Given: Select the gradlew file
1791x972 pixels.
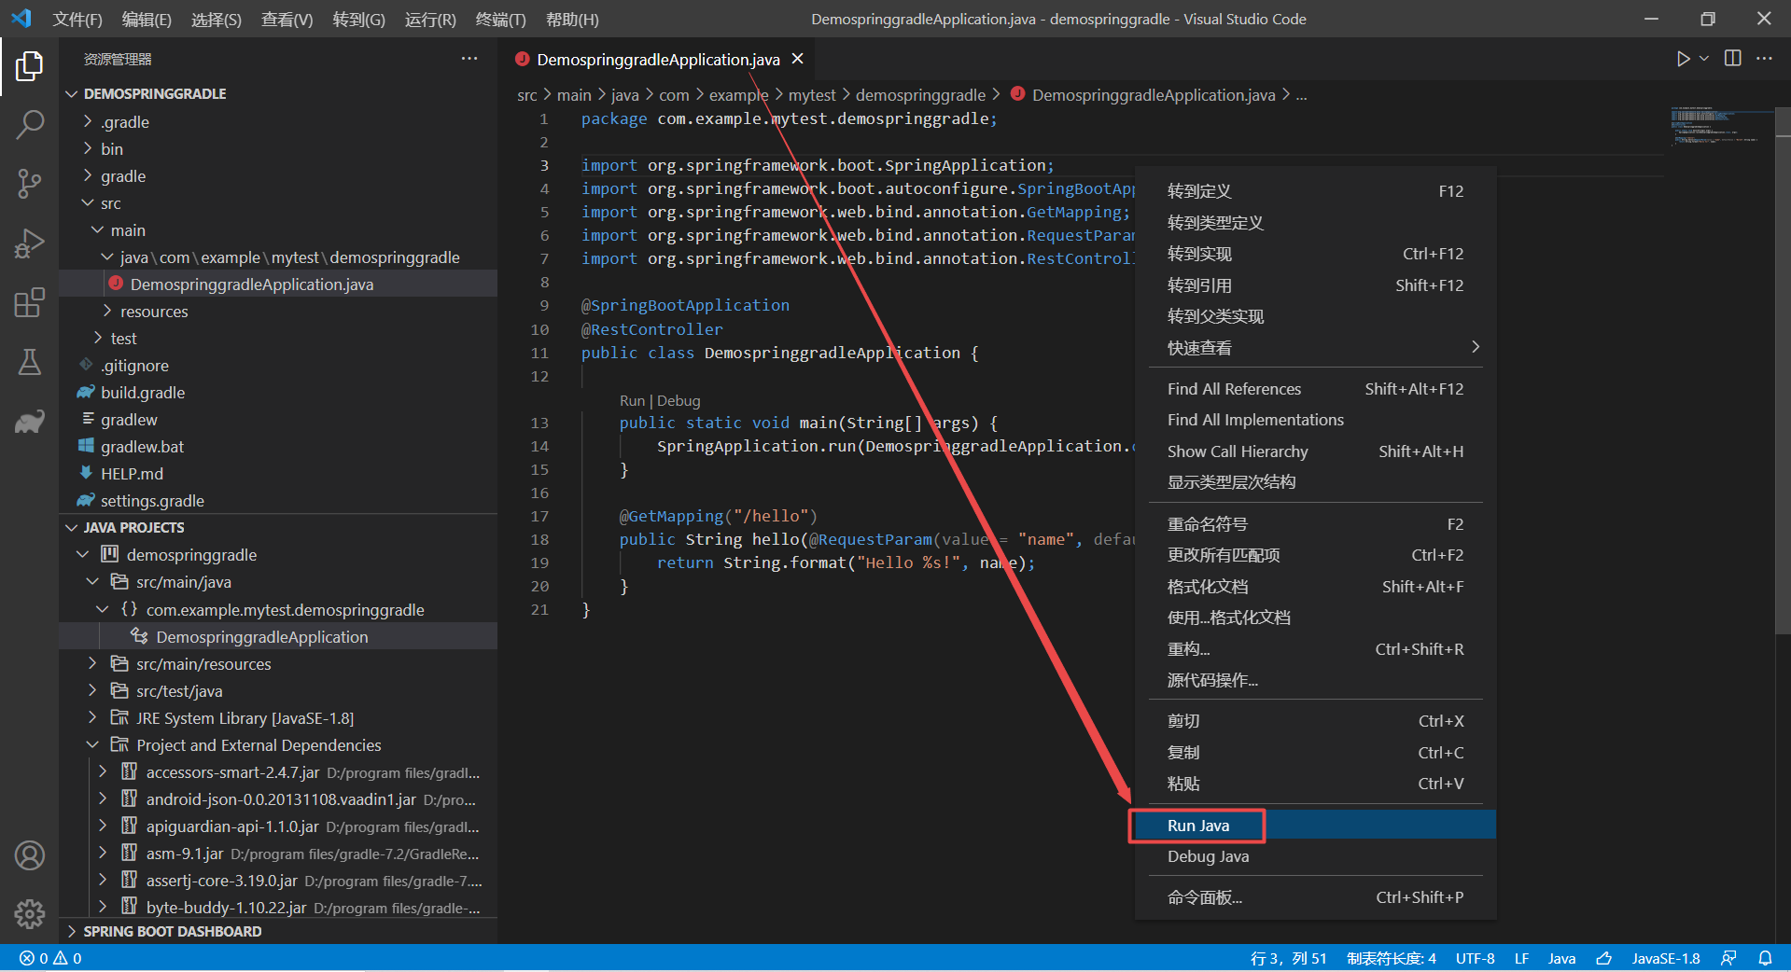Looking at the screenshot, I should click(x=278, y=420).
